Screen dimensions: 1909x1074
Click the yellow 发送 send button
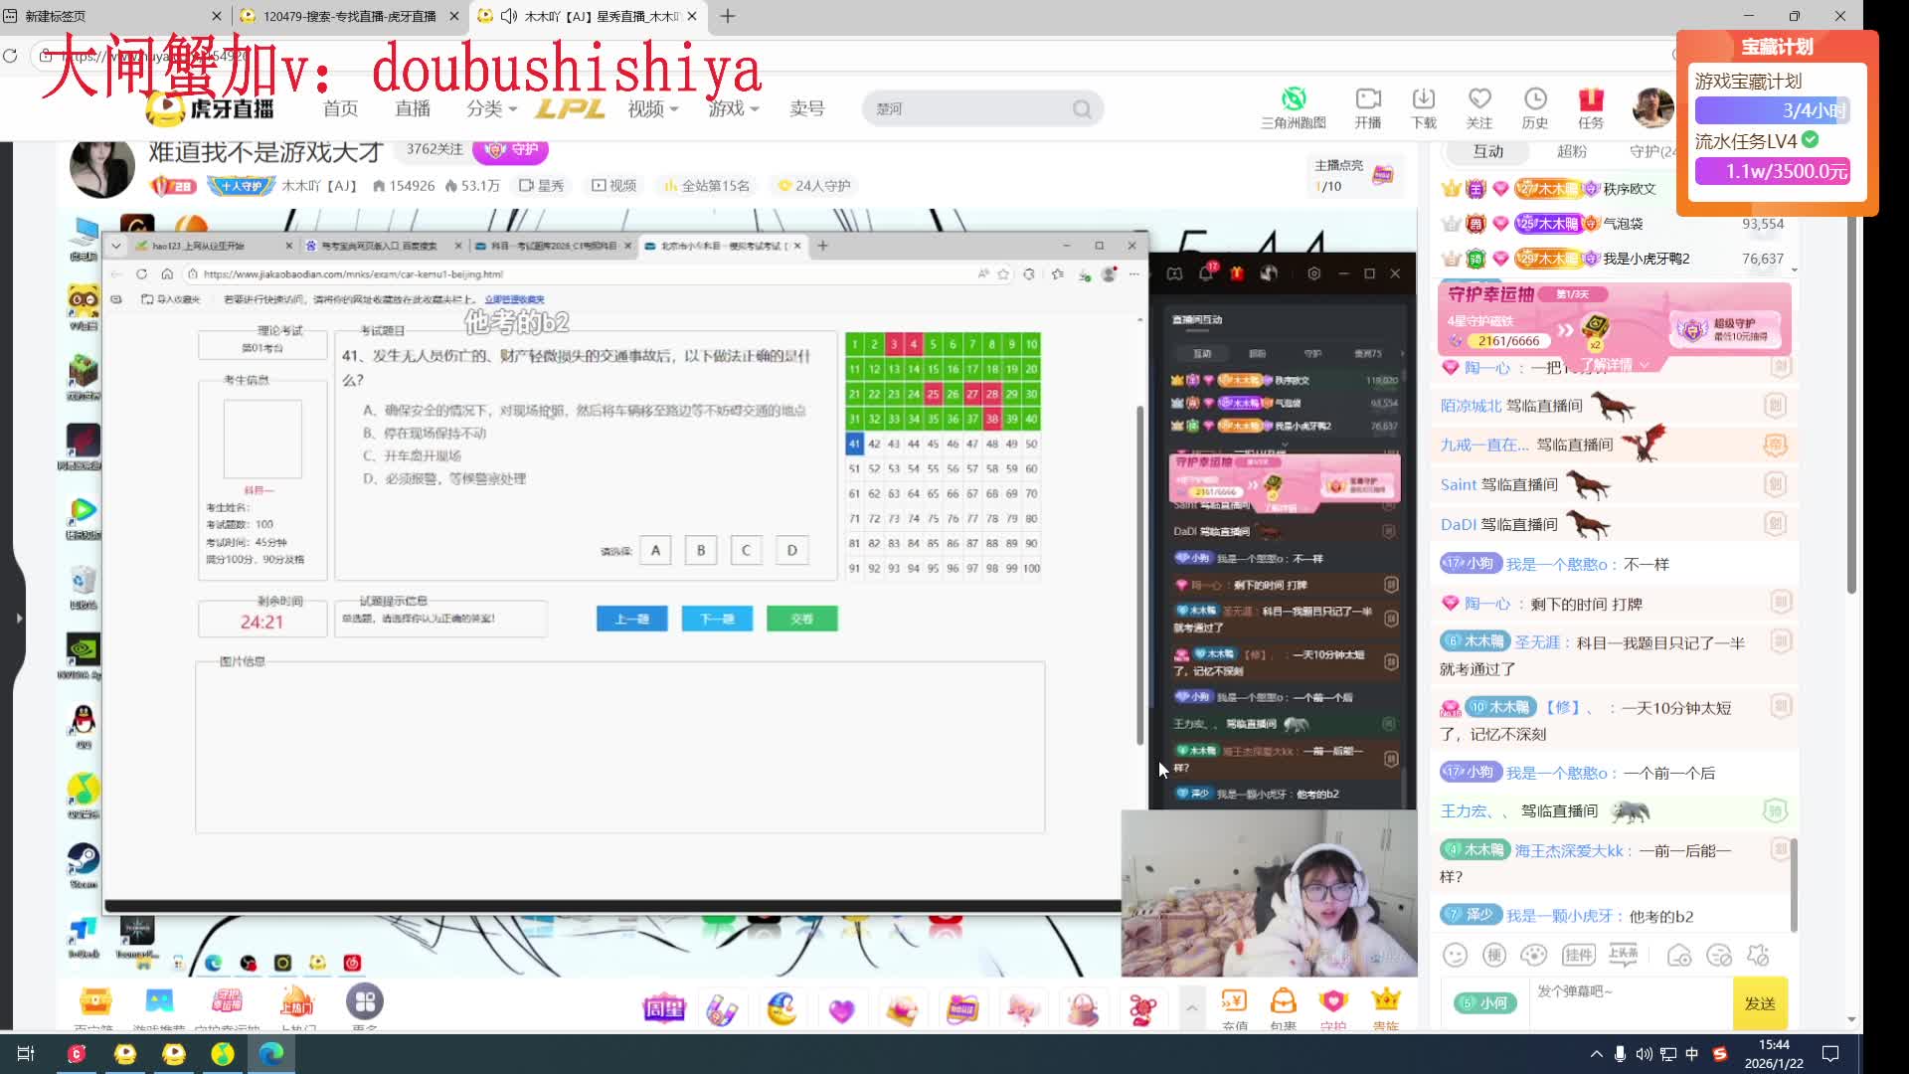1759,1003
